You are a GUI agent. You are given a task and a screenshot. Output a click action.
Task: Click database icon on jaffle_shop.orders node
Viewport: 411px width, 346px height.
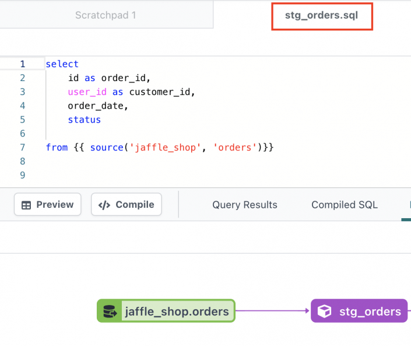click(109, 312)
